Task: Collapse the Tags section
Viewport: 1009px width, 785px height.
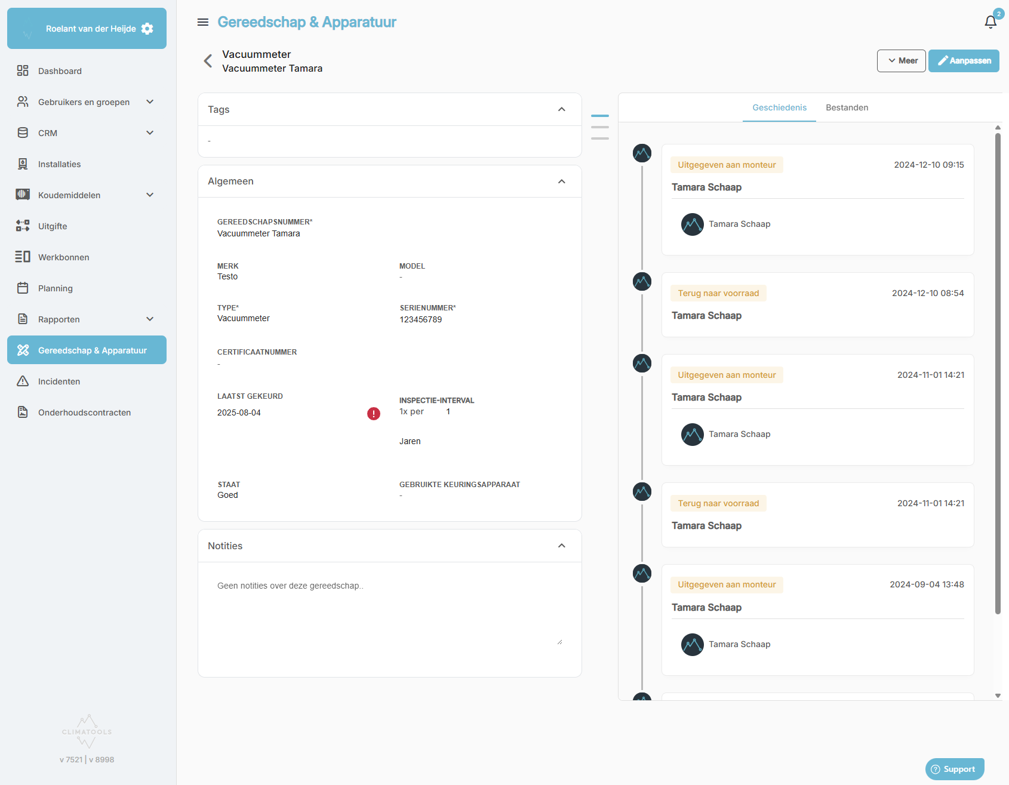Action: [x=562, y=109]
